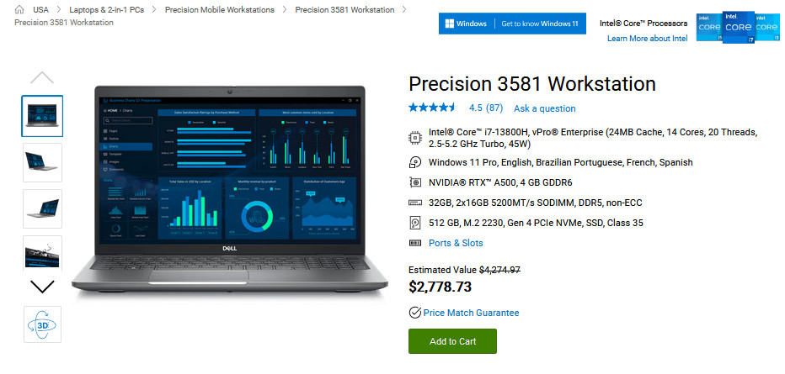Click the main laptop product image
785x374 pixels.
click(x=229, y=190)
